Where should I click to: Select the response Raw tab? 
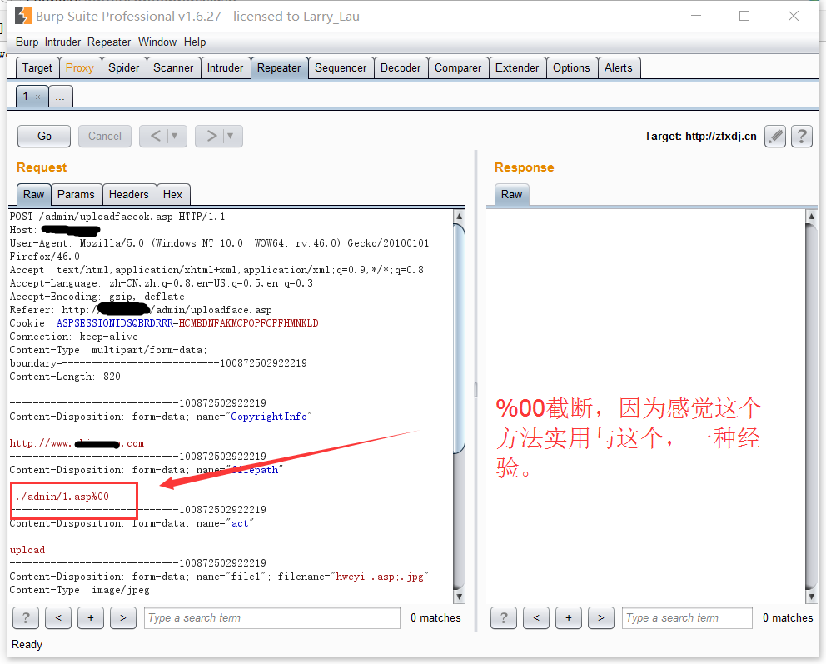point(511,194)
